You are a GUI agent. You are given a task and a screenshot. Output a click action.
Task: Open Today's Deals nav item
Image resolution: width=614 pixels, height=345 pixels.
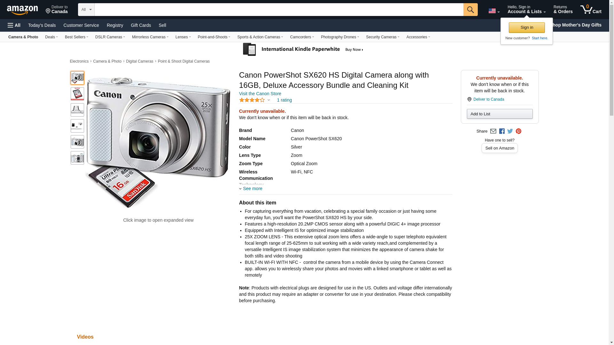tap(42, 25)
